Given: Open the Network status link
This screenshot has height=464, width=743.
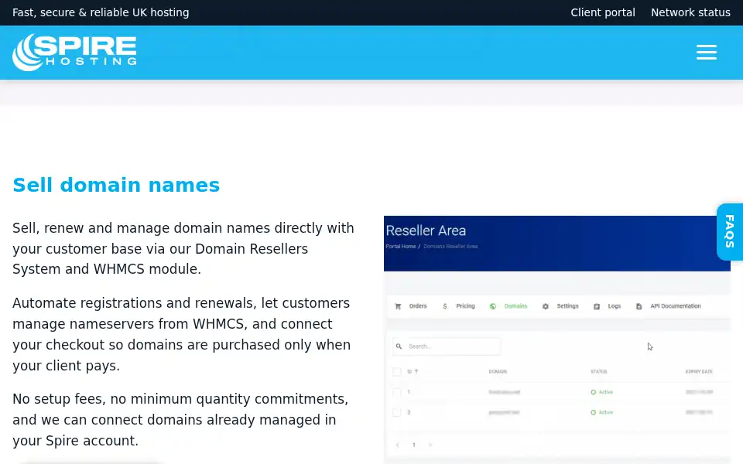Looking at the screenshot, I should [x=690, y=12].
